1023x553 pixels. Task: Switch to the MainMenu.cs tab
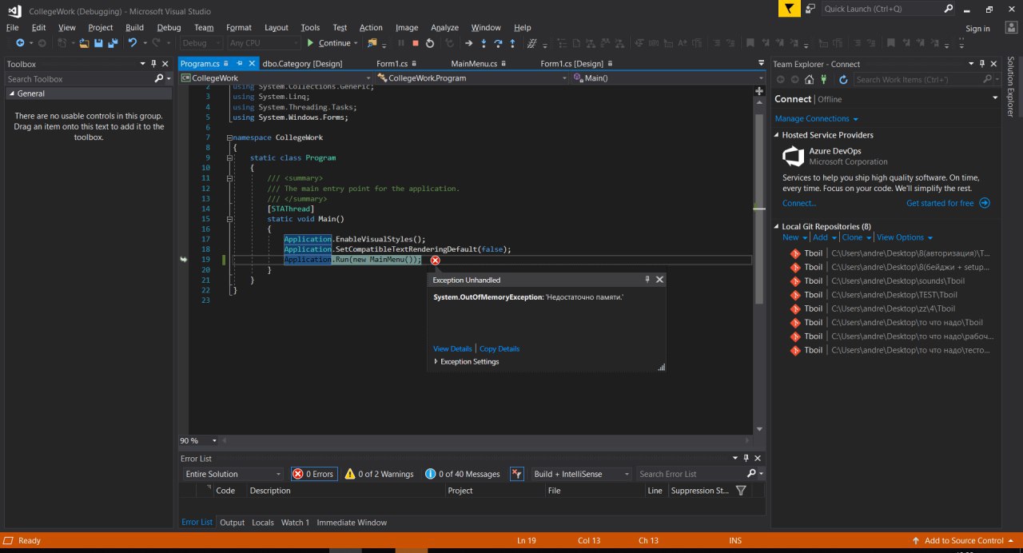(x=474, y=64)
